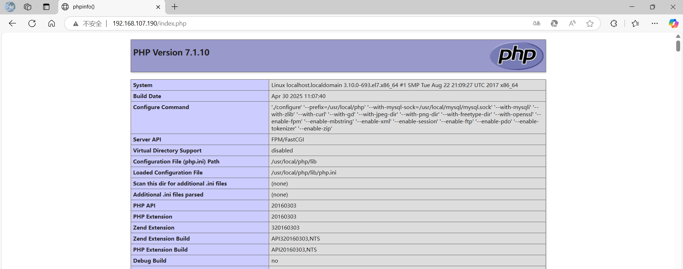Click the './configure' command value text
The width and height of the screenshot is (683, 269).
[406, 118]
